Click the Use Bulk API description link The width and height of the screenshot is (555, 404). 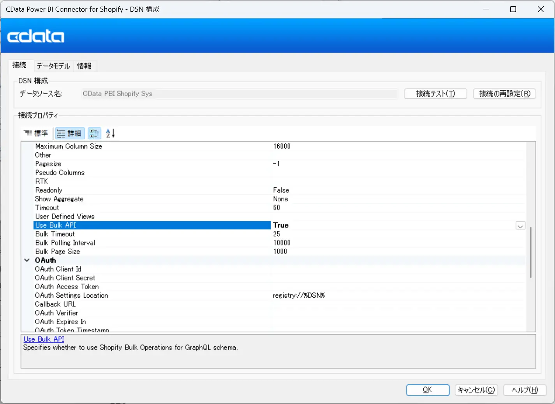tap(44, 339)
